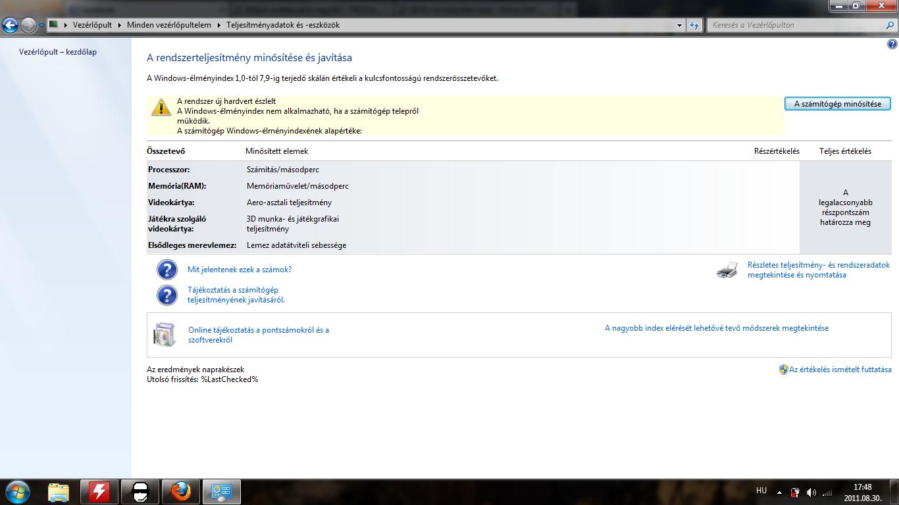899x505 pixels.
Task: Click the Számítás/másodperc text
Action: (283, 170)
